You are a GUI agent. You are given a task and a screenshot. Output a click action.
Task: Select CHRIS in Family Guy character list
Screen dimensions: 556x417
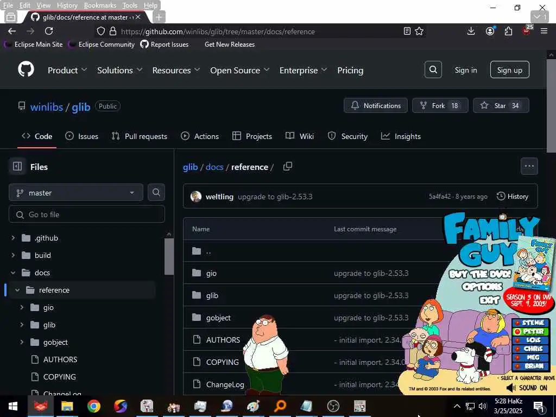[x=530, y=349]
